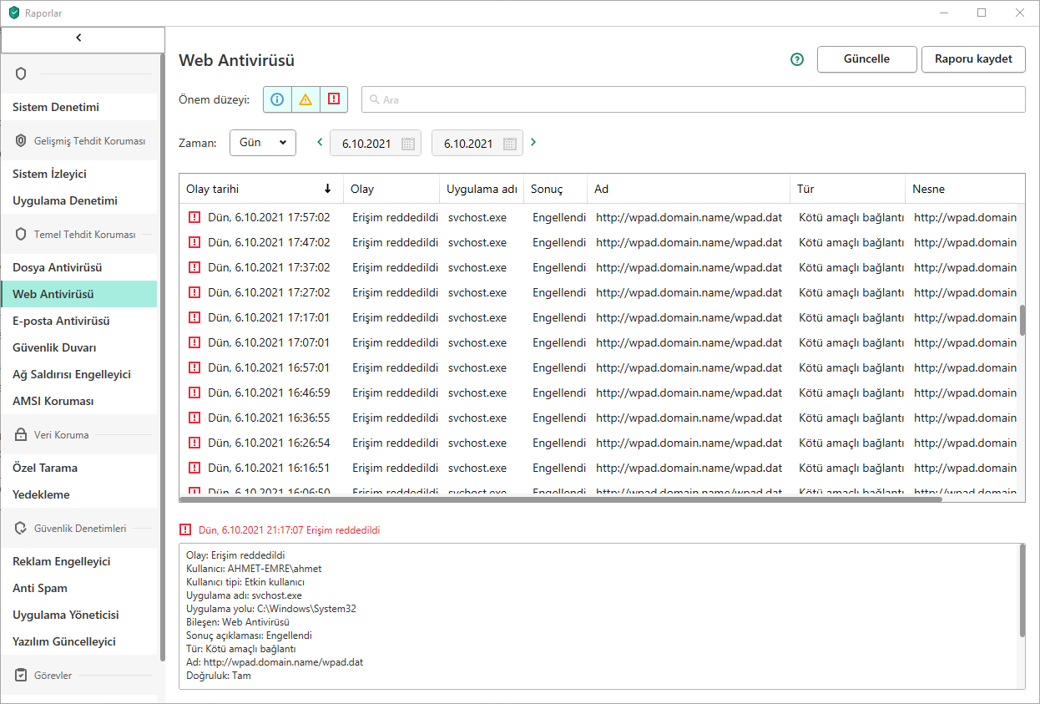The height and width of the screenshot is (704, 1040).
Task: Go to the next date with right arrow
Action: pos(533,142)
